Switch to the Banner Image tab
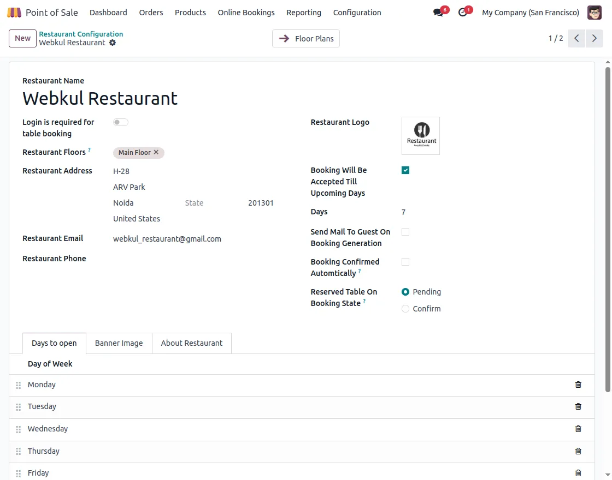The image size is (612, 480). coord(119,343)
